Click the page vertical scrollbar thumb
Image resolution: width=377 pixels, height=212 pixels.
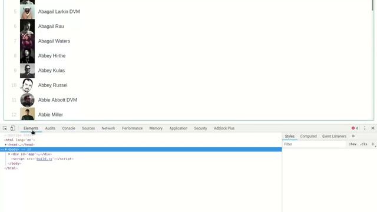373,5
